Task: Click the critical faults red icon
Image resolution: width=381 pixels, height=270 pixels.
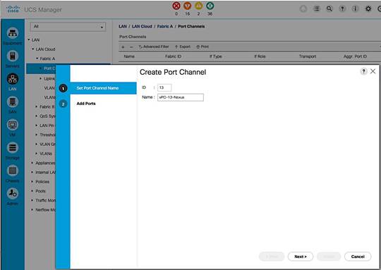Action: click(176, 6)
